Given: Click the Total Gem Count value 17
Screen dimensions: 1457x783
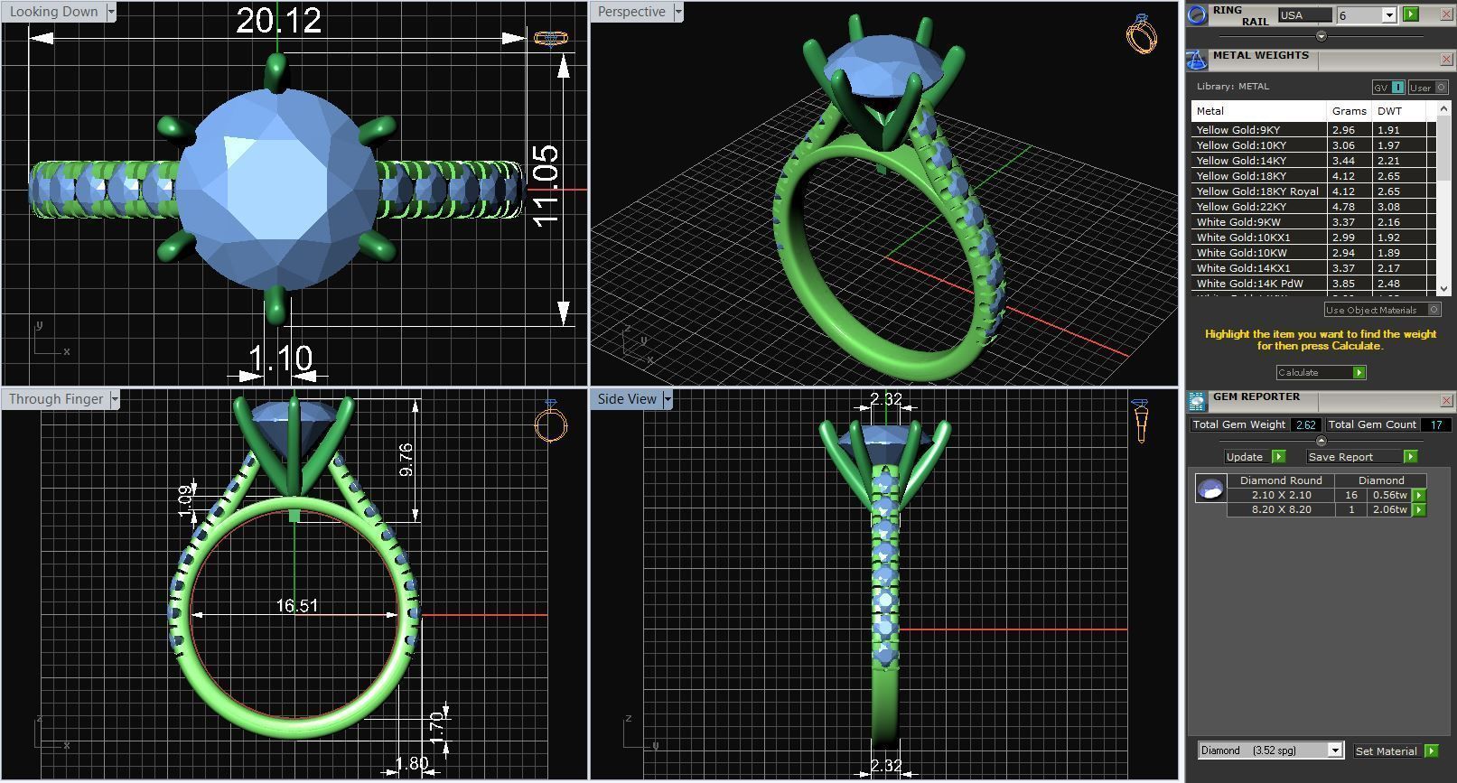Looking at the screenshot, I should 1435,424.
